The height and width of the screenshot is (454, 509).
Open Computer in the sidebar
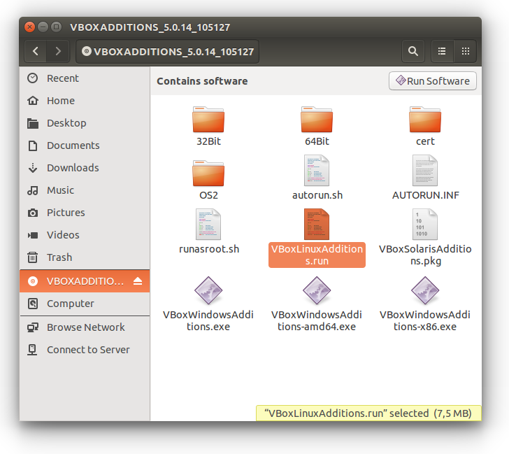click(x=85, y=304)
